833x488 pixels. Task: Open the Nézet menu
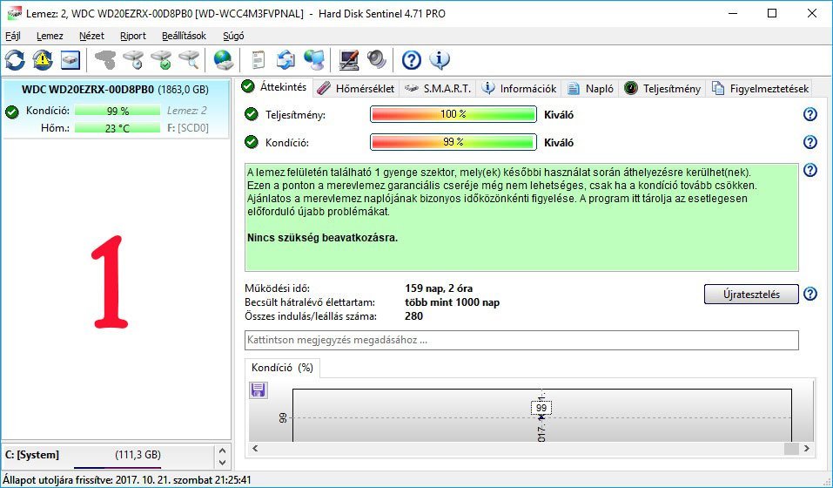pyautogui.click(x=91, y=36)
